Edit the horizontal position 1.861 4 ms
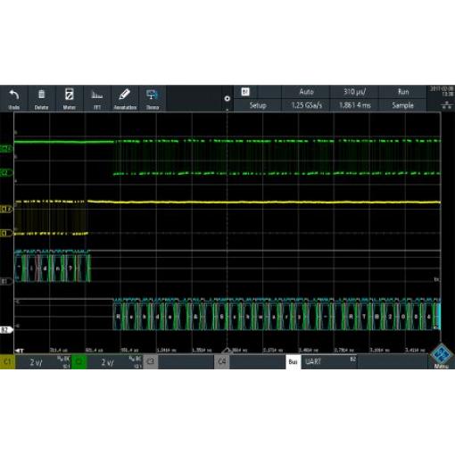The height and width of the screenshot is (455, 455). click(354, 105)
